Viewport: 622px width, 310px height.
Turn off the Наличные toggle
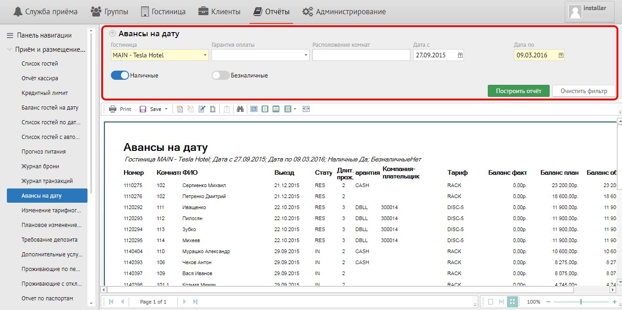coord(120,75)
